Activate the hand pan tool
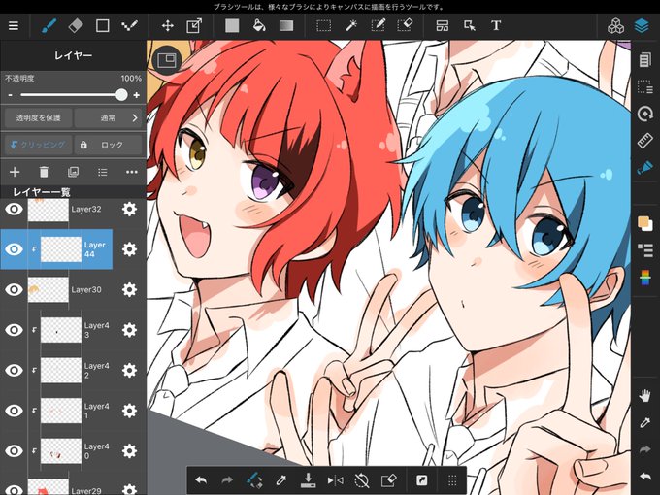Screen dimensions: 660x495 644,395
